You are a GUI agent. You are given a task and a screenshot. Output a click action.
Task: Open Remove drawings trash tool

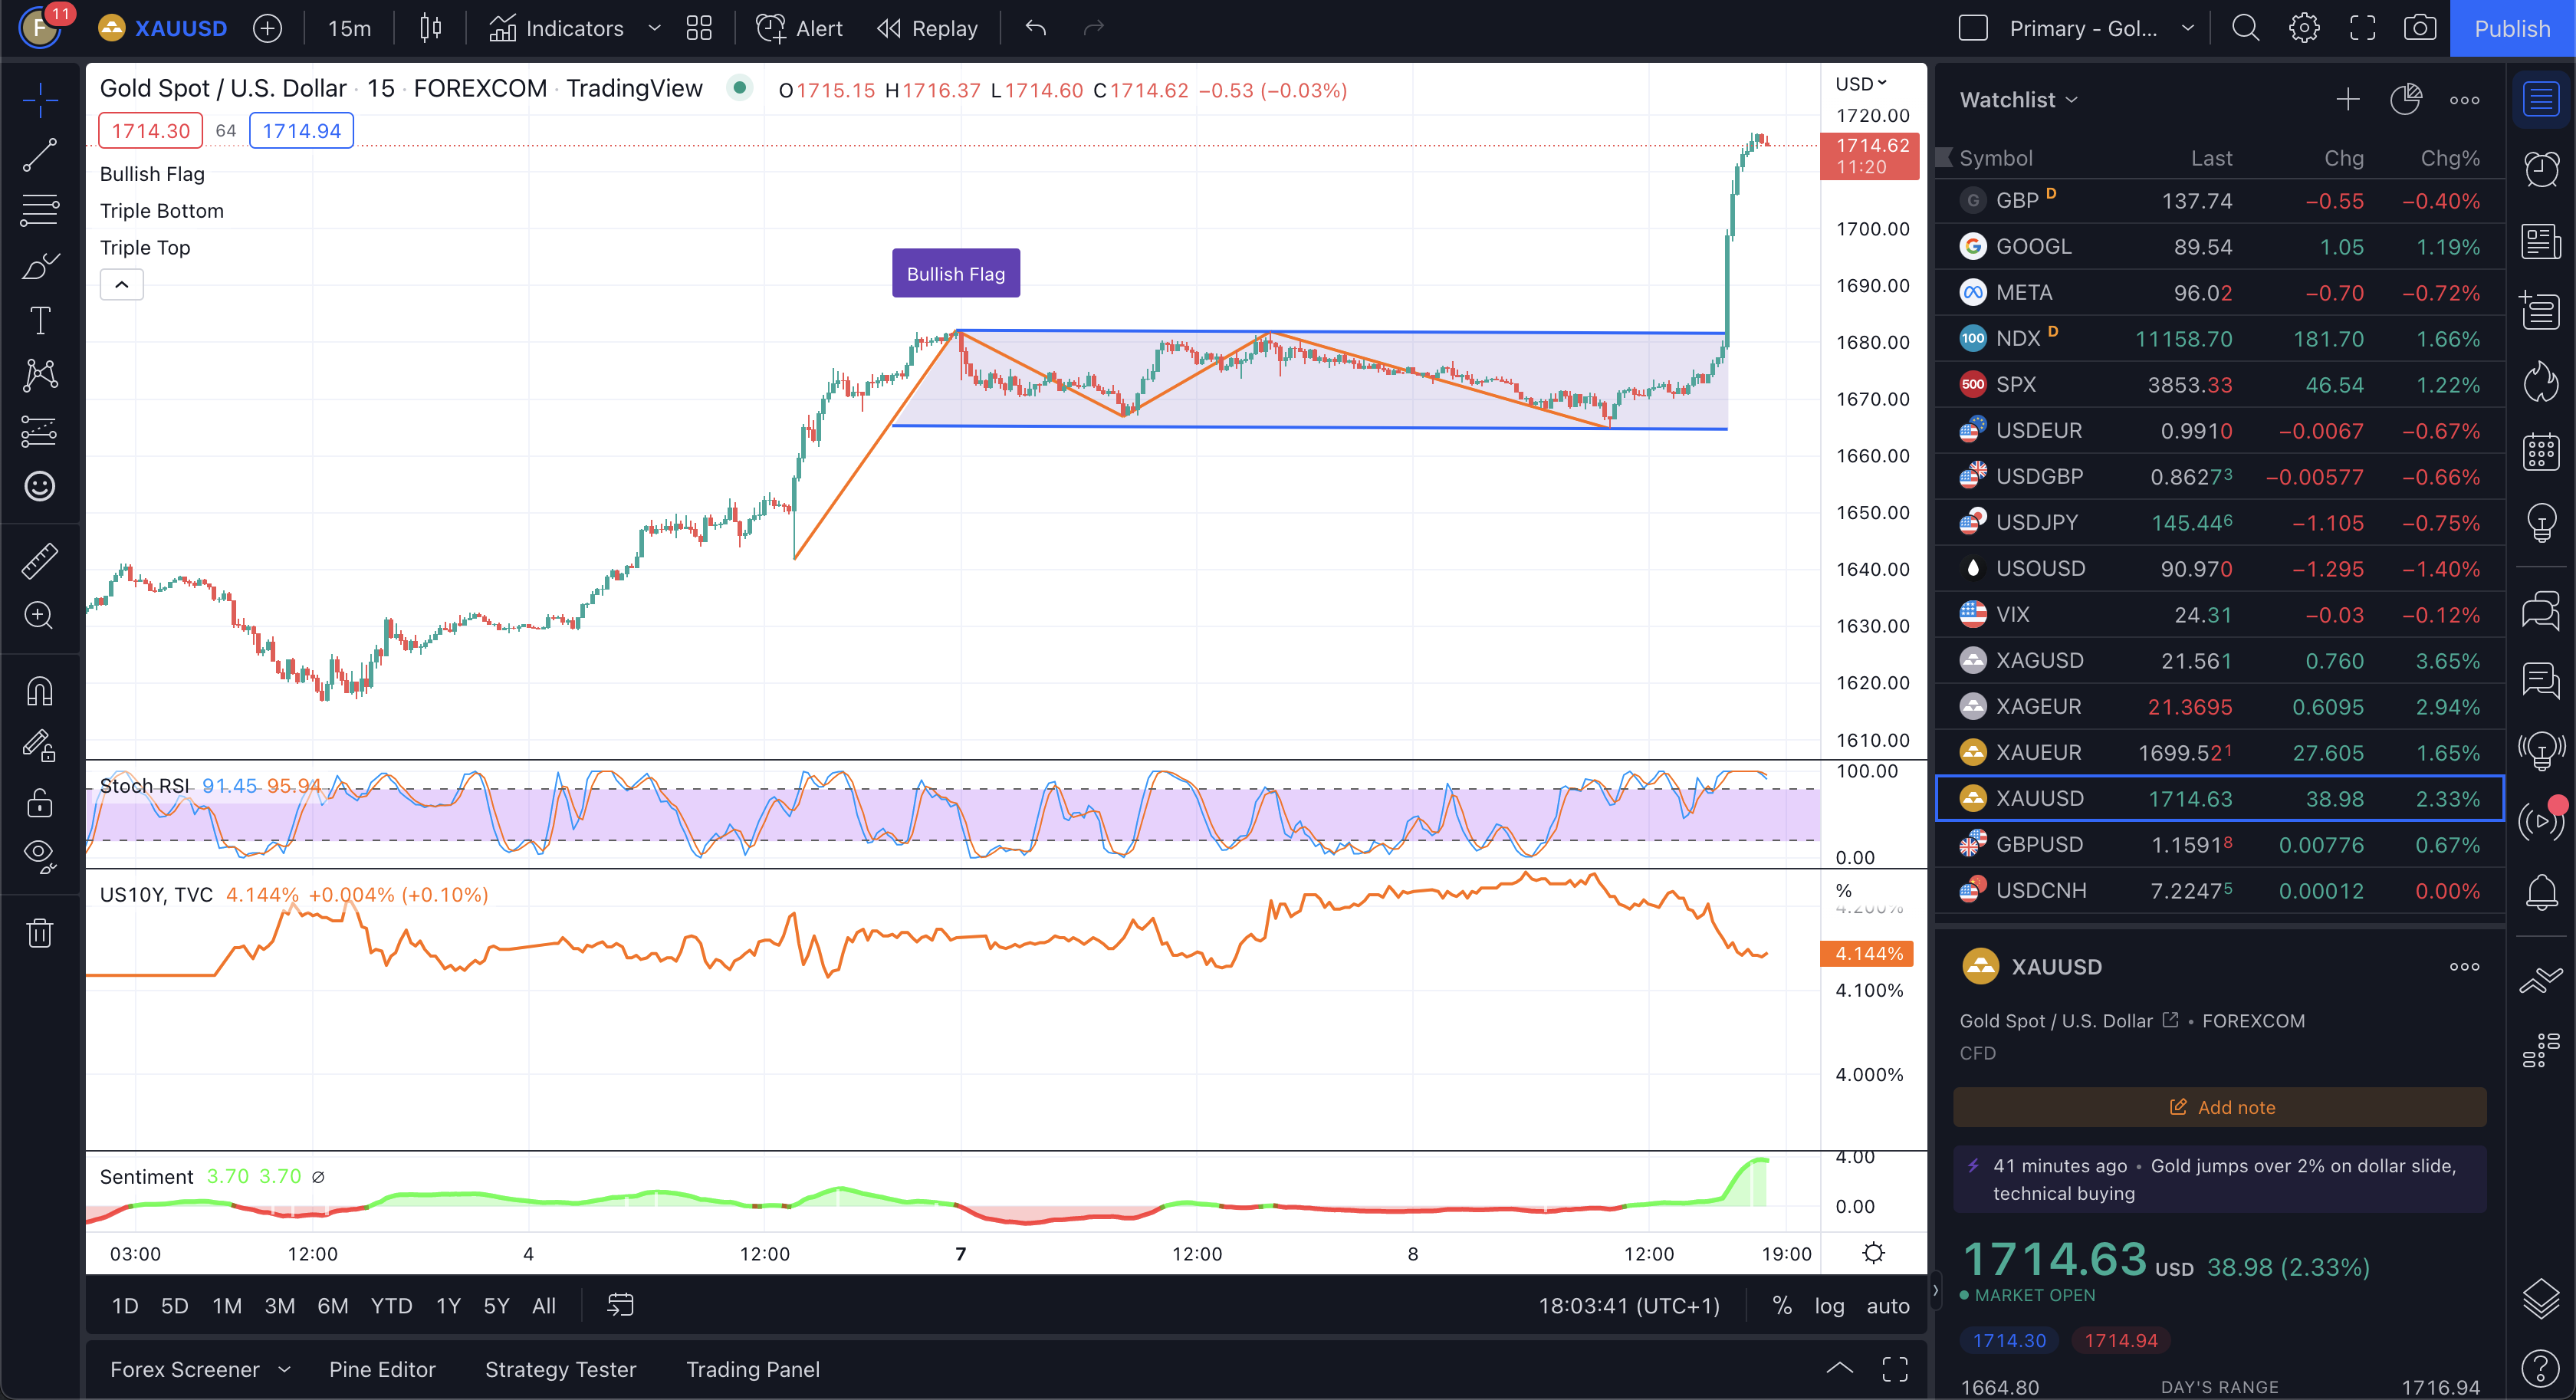[39, 931]
